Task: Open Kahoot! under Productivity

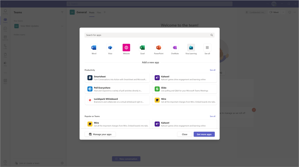Action: (x=184, y=78)
